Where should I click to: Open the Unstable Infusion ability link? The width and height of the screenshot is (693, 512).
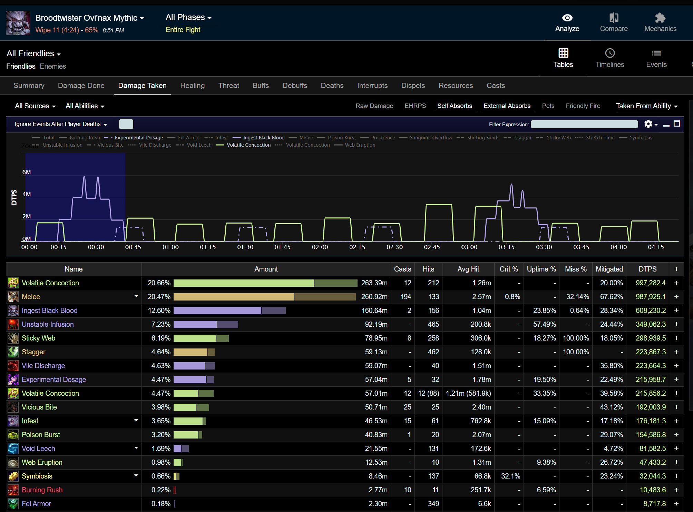click(x=48, y=324)
